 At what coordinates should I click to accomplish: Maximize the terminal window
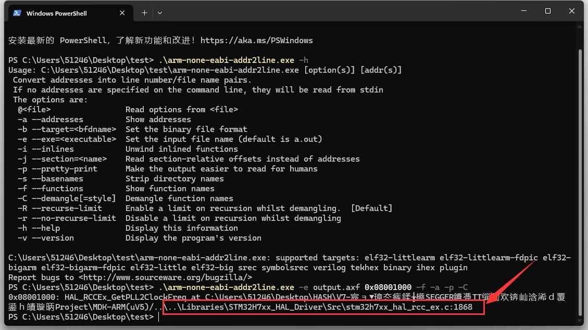click(x=548, y=11)
